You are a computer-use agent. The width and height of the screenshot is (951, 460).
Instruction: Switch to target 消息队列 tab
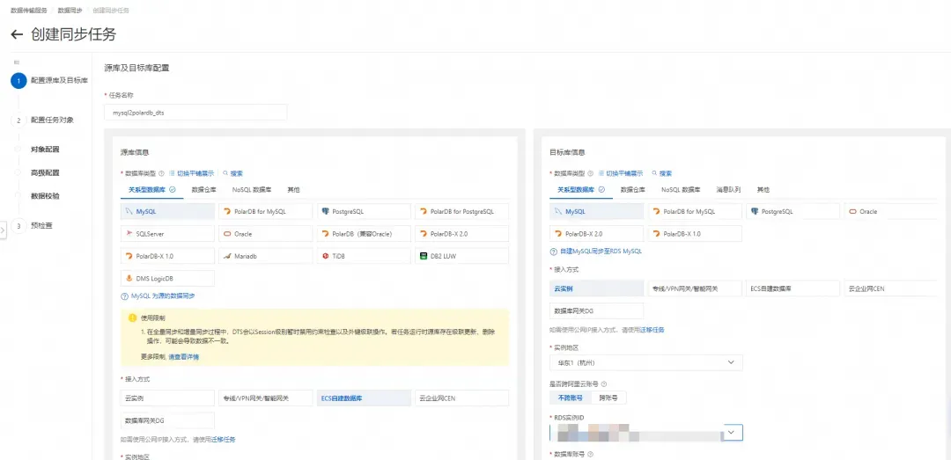point(728,190)
